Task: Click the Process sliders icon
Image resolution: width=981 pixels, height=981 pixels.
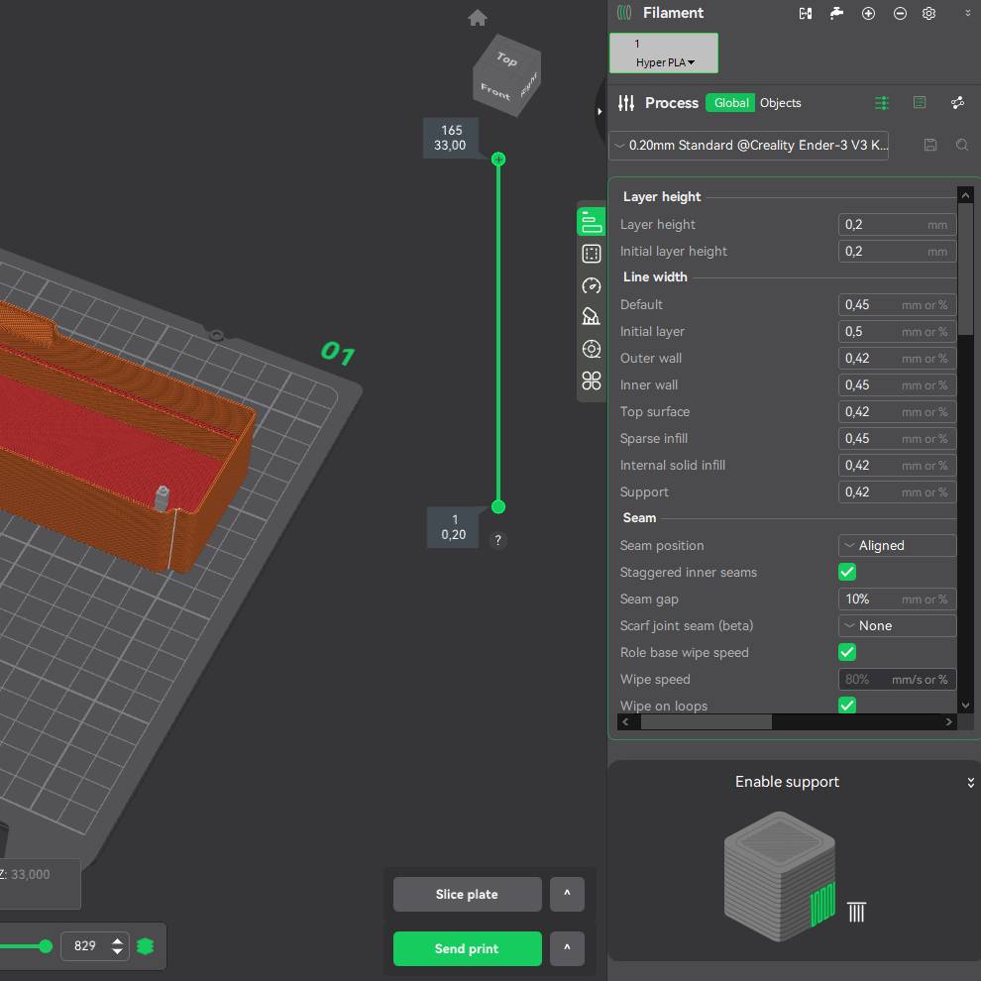Action: coord(626,103)
